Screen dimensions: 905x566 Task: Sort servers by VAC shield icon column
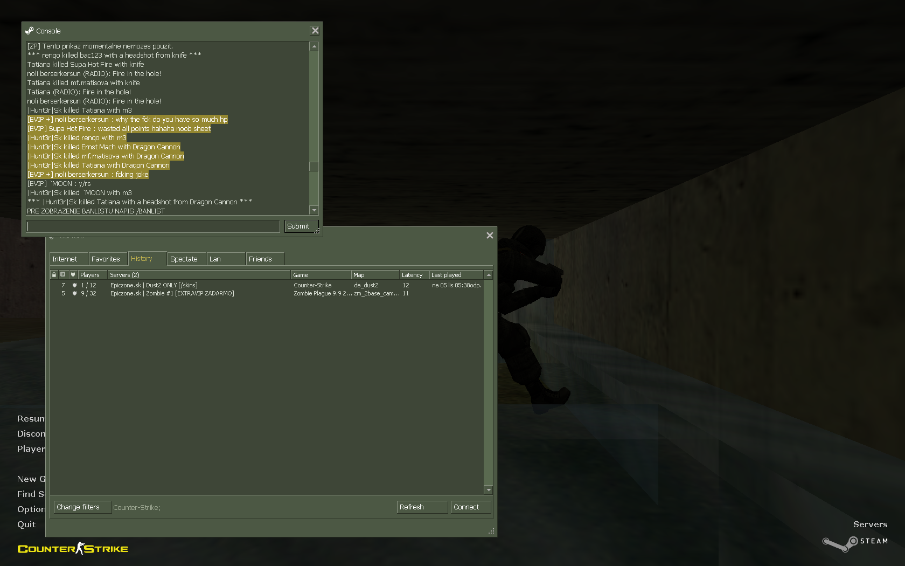coord(73,275)
